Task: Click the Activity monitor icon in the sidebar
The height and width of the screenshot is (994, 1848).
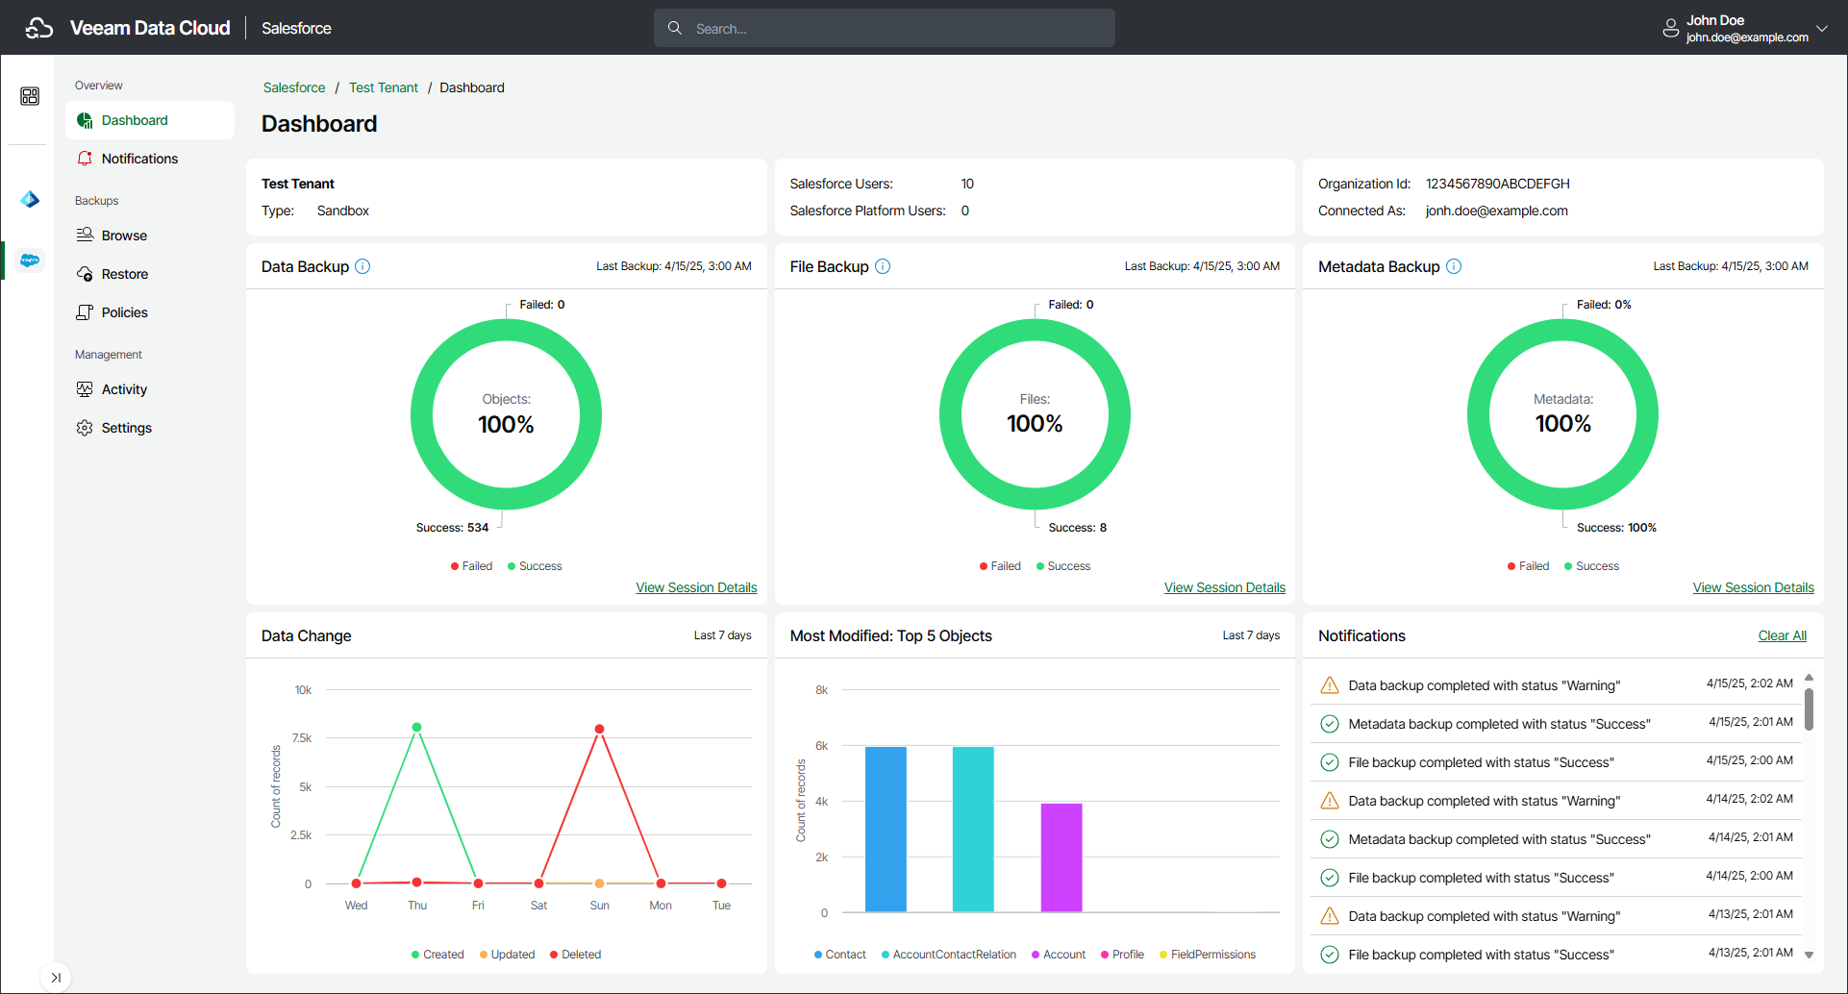Action: pos(85,389)
